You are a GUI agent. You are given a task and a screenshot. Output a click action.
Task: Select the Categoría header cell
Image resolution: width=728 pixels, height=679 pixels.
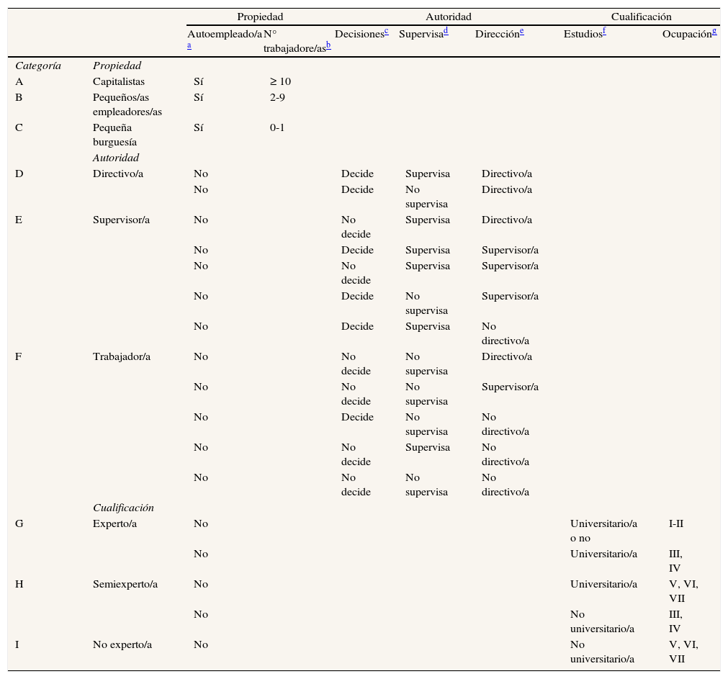tap(38, 66)
